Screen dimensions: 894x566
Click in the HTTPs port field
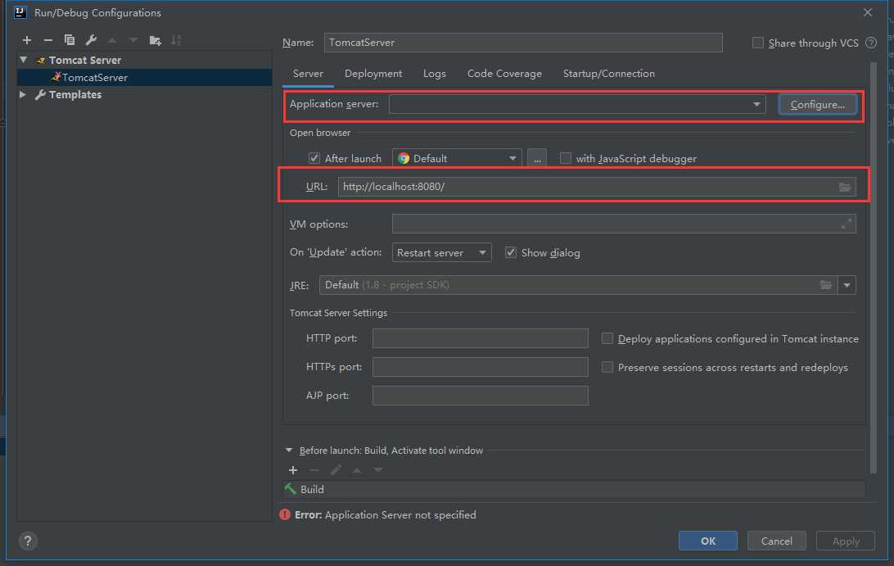tap(480, 367)
